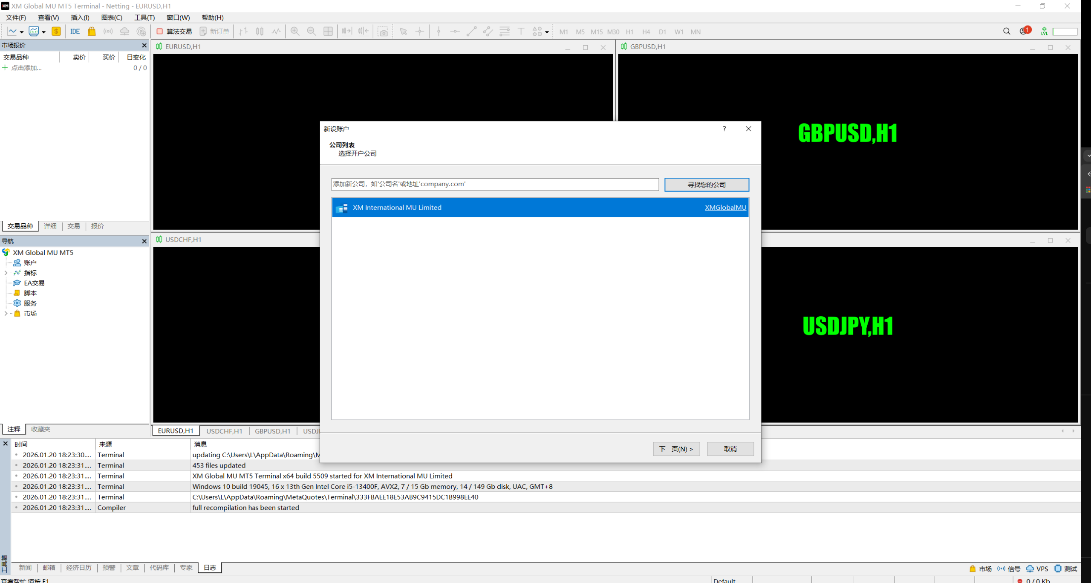Image resolution: width=1091 pixels, height=583 pixels.
Task: Select the M5 timeframe
Action: coord(580,32)
